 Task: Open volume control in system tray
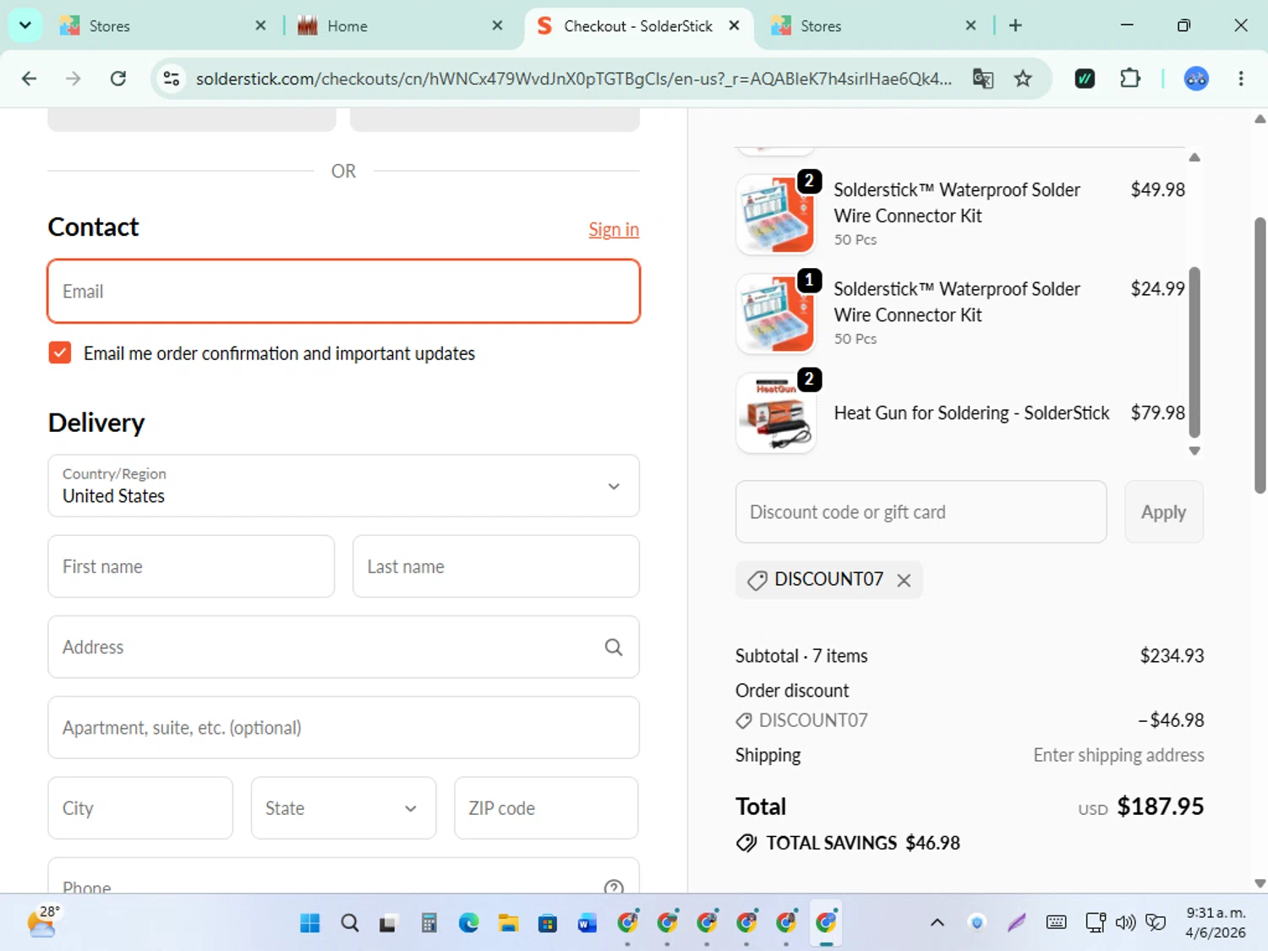(1125, 922)
